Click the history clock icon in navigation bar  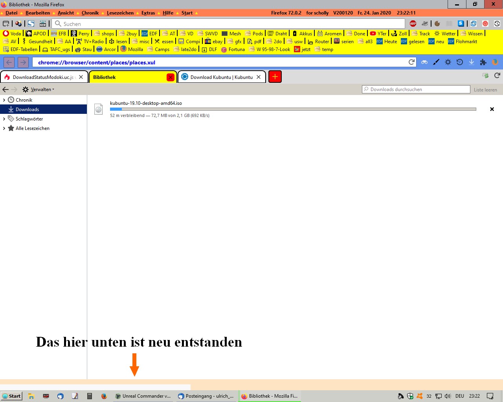pos(460,62)
